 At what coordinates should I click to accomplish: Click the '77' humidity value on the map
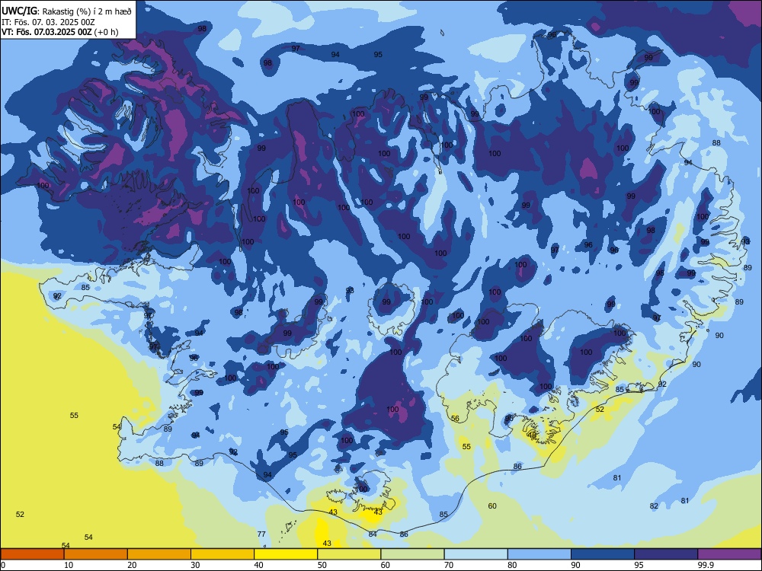[x=261, y=534]
